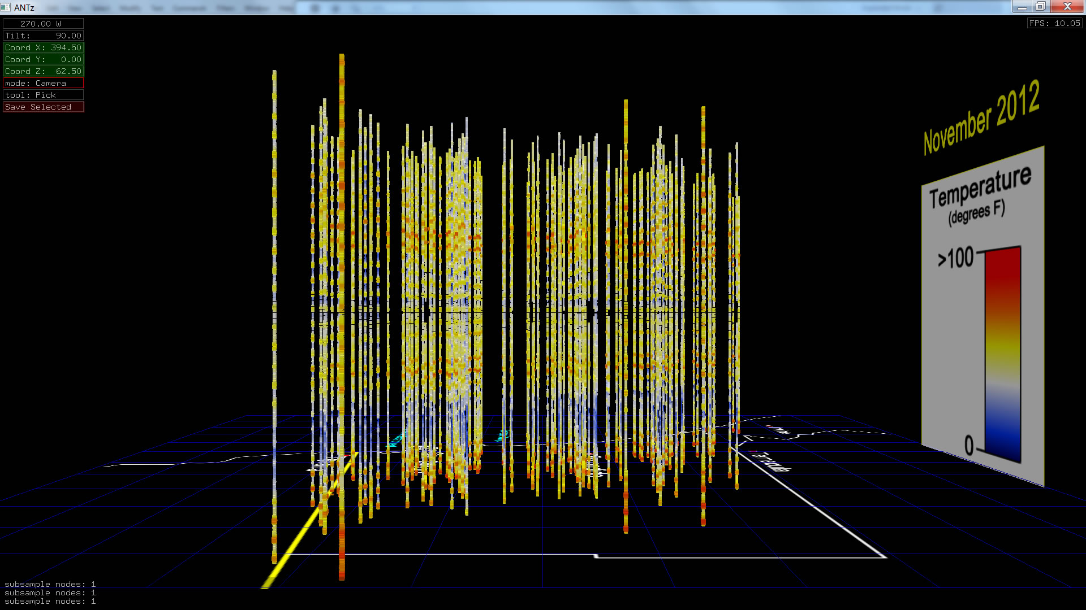Click the subsample nodes console text

pos(50,592)
